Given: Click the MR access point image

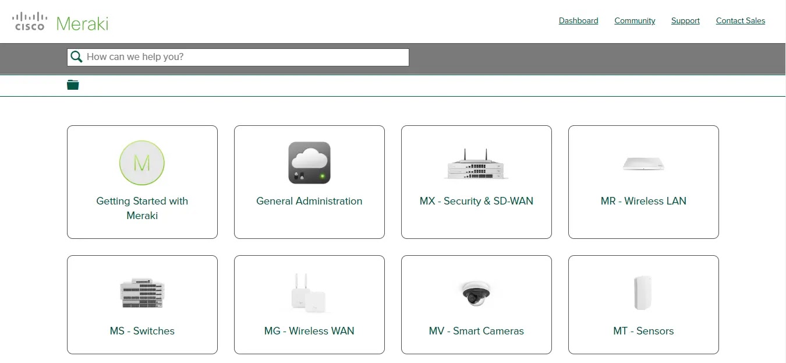Looking at the screenshot, I should click(x=643, y=164).
